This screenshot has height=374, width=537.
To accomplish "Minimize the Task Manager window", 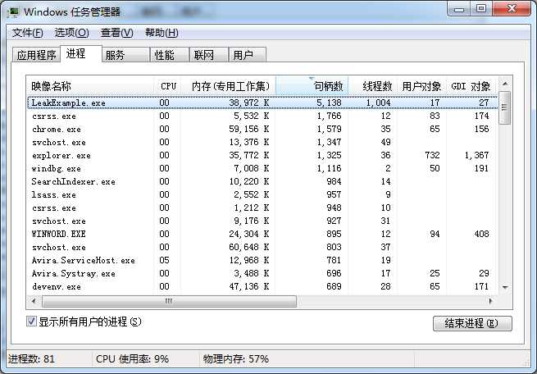I will click(x=459, y=9).
